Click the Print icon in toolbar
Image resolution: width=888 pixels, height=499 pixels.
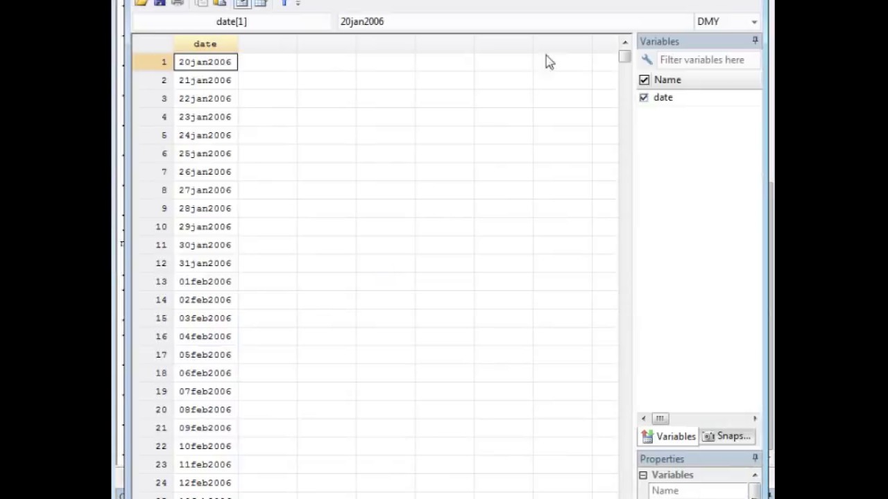tap(178, 3)
